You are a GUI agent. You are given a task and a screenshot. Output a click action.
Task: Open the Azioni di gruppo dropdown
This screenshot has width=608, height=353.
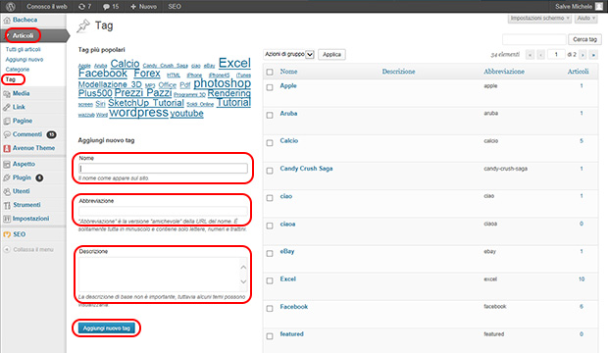pos(289,54)
